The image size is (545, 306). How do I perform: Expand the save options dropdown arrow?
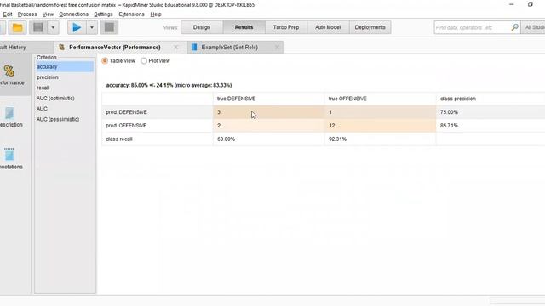coord(53,27)
